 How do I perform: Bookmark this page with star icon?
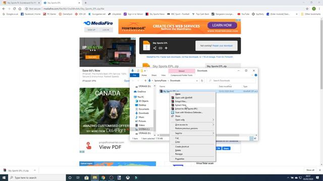[307, 9]
